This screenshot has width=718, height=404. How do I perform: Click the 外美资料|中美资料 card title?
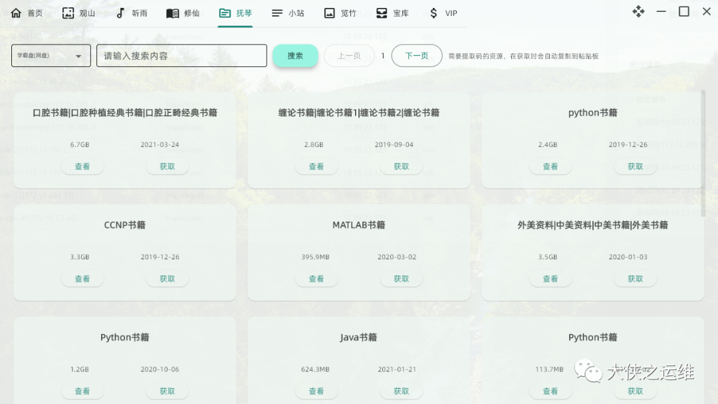point(593,225)
